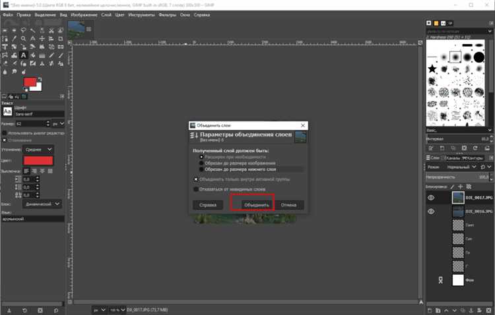Open the layers panel configuration menu
Screen dimensions: 495x315
point(491,157)
